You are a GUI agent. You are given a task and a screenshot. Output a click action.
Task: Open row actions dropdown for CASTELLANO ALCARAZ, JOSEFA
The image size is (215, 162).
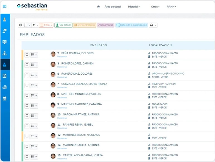pos(34,156)
